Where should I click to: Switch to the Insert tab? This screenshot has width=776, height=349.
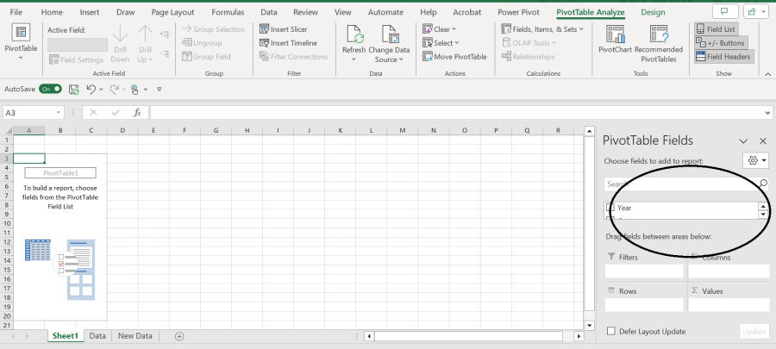89,12
